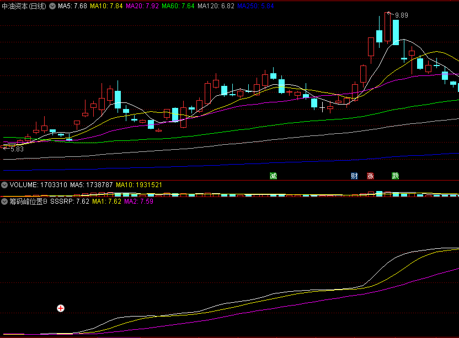Open the green 减 event marker
The image size is (459, 338).
pos(273,176)
